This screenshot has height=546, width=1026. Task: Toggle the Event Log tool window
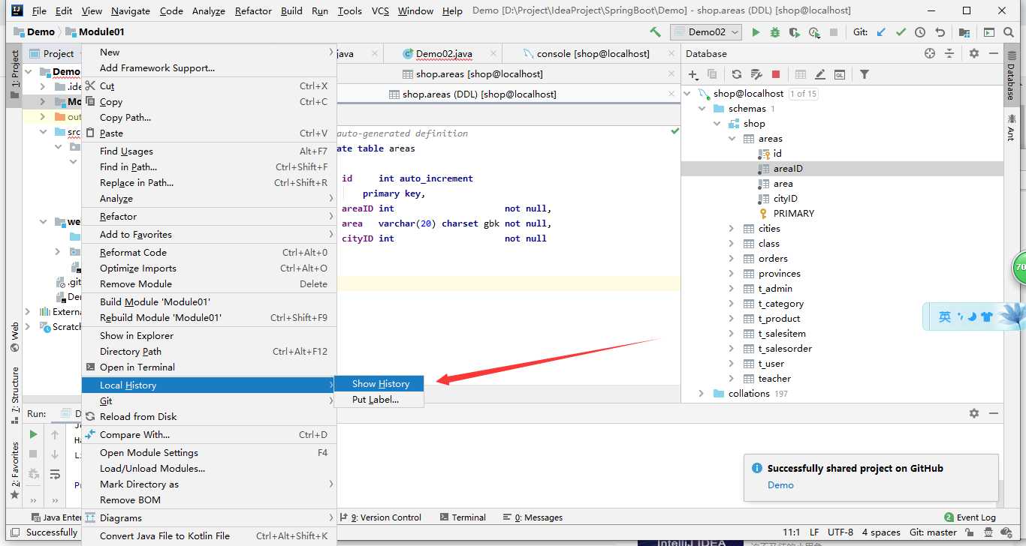970,517
